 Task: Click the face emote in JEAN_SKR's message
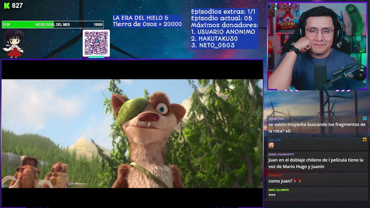271,145
